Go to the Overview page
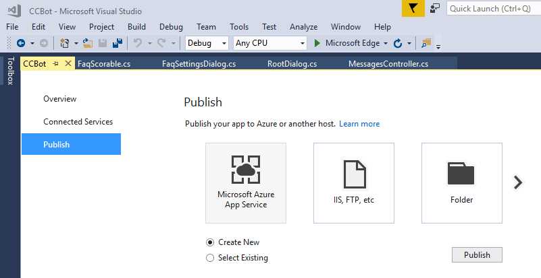Image resolution: width=541 pixels, height=278 pixels. click(60, 99)
